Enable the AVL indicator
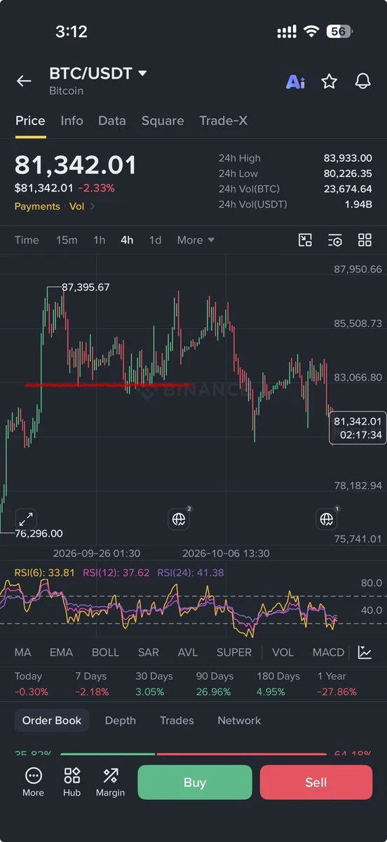This screenshot has width=387, height=842. pos(188,653)
